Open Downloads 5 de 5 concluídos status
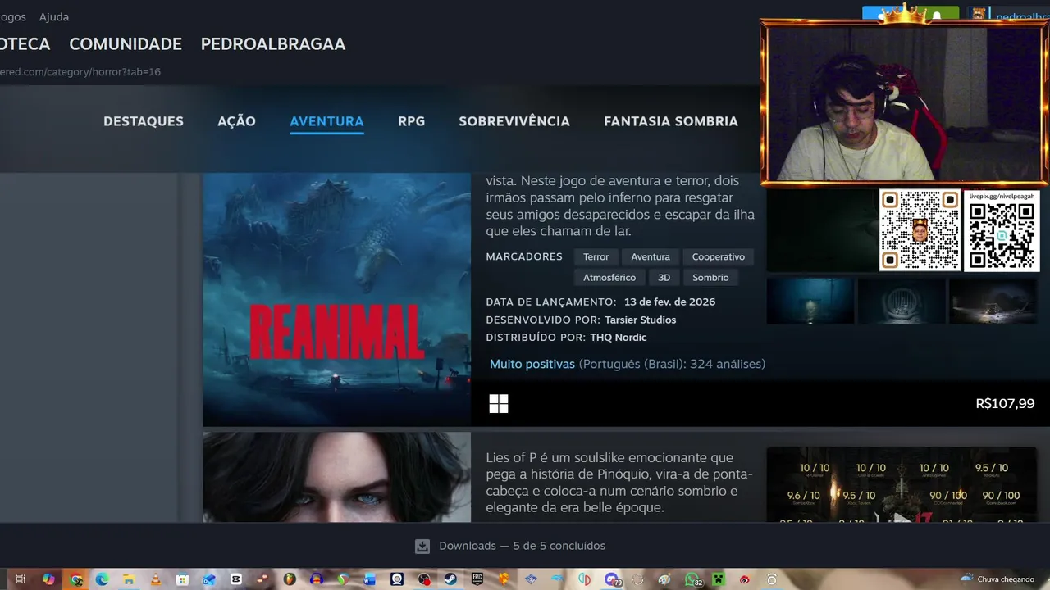The image size is (1050, 590). click(522, 546)
